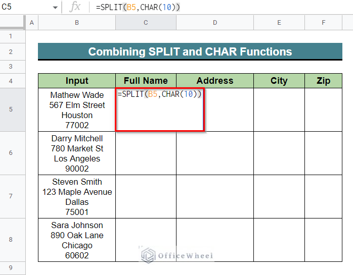
Task: Select column C header
Action: point(146,23)
